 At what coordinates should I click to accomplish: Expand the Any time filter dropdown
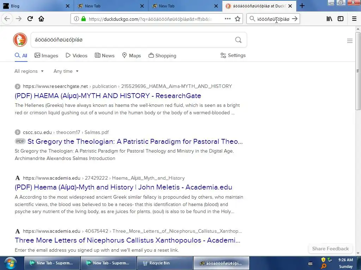66,71
